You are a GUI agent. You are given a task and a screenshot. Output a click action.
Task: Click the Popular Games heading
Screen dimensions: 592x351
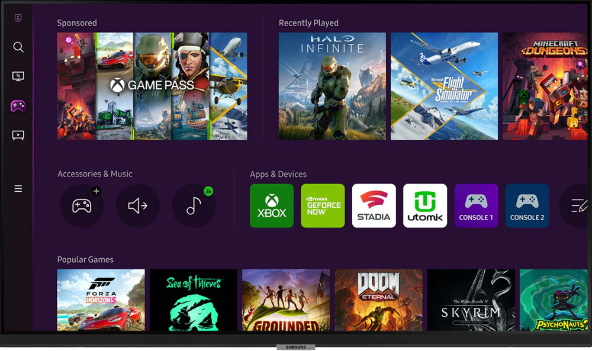(x=85, y=260)
